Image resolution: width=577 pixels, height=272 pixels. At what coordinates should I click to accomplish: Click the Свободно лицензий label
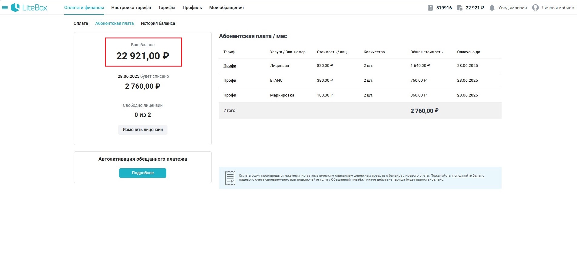(143, 105)
